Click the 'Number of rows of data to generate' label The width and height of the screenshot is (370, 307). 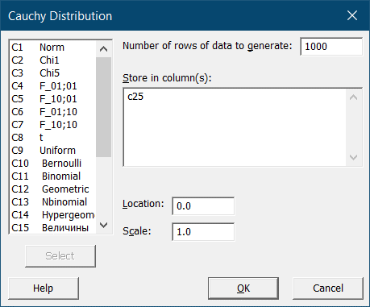coord(207,46)
